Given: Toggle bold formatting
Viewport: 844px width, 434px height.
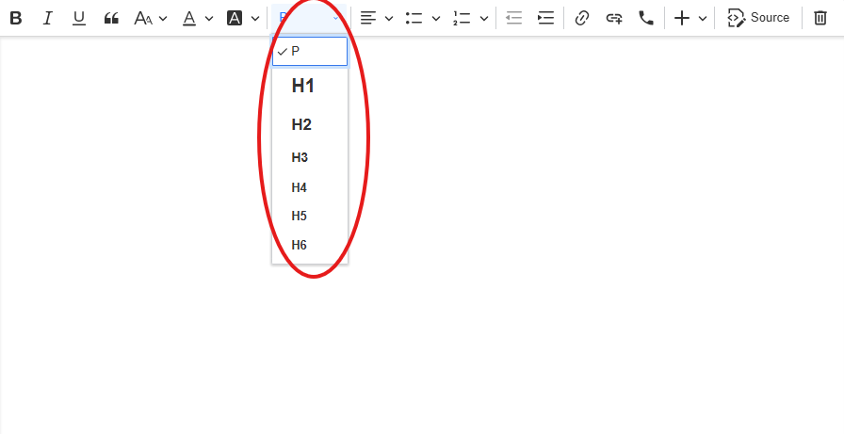Looking at the screenshot, I should tap(16, 18).
